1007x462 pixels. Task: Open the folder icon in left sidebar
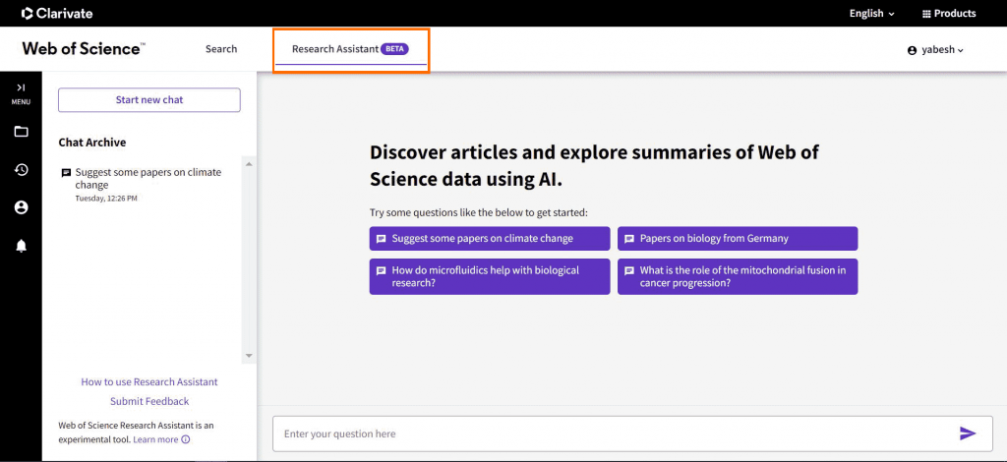[x=22, y=132]
